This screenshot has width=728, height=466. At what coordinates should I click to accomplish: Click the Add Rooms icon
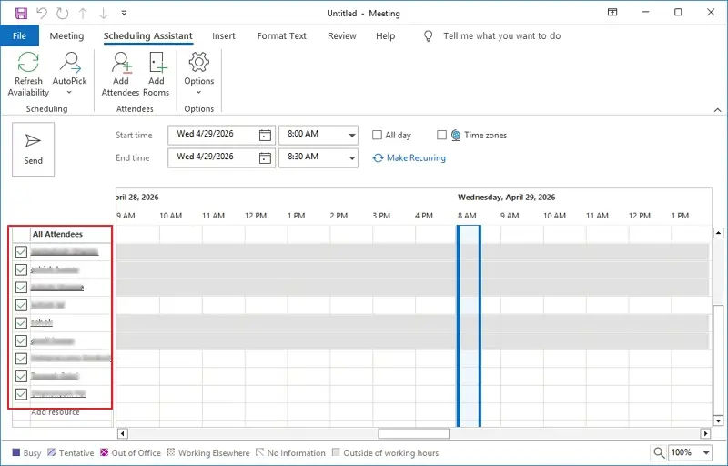pyautogui.click(x=157, y=62)
